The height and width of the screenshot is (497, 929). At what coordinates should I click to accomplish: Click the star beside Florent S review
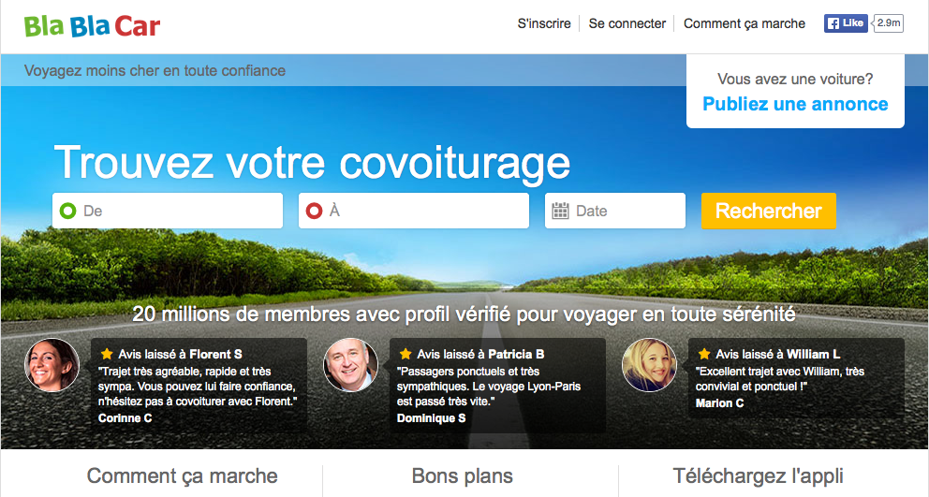(107, 354)
